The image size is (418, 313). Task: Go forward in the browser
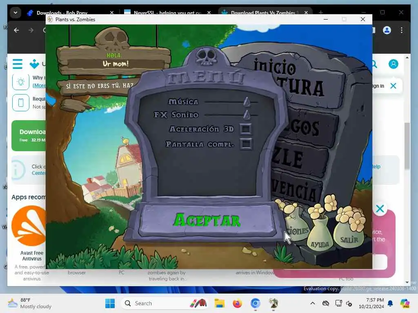click(x=31, y=30)
